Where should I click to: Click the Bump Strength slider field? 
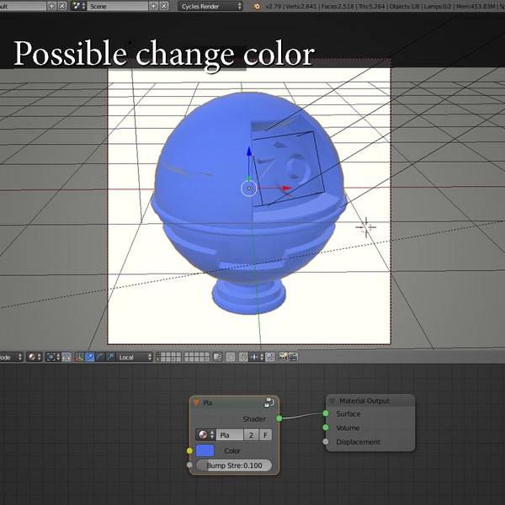coord(234,465)
